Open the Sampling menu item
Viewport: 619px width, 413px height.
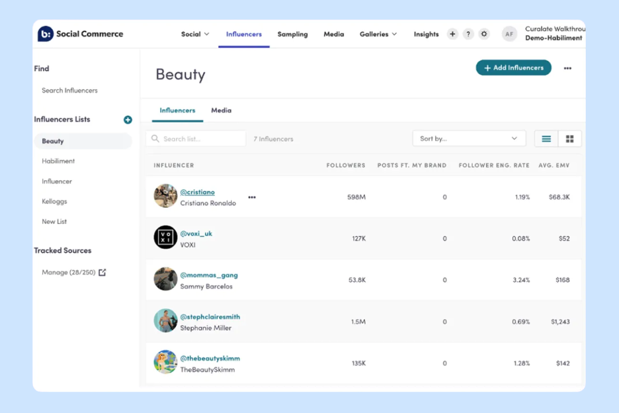292,34
